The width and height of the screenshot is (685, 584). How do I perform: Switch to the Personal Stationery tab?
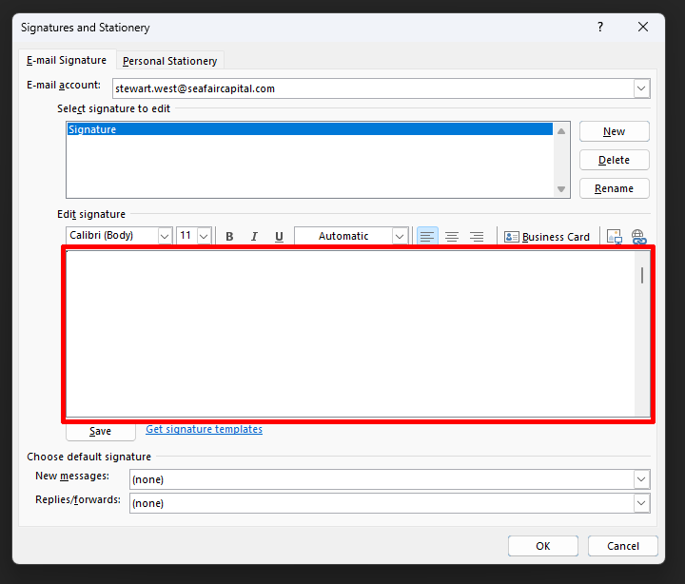point(170,61)
